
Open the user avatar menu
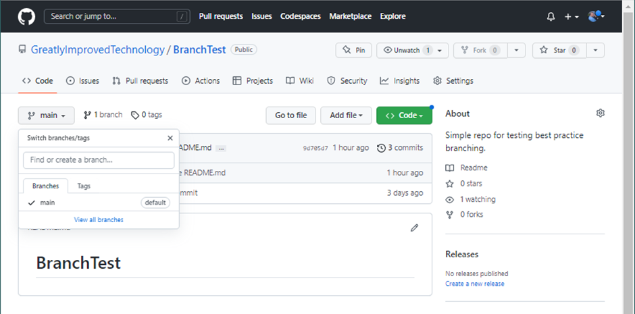596,16
